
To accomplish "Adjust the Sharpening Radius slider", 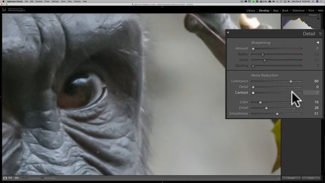I will tap(263, 54).
